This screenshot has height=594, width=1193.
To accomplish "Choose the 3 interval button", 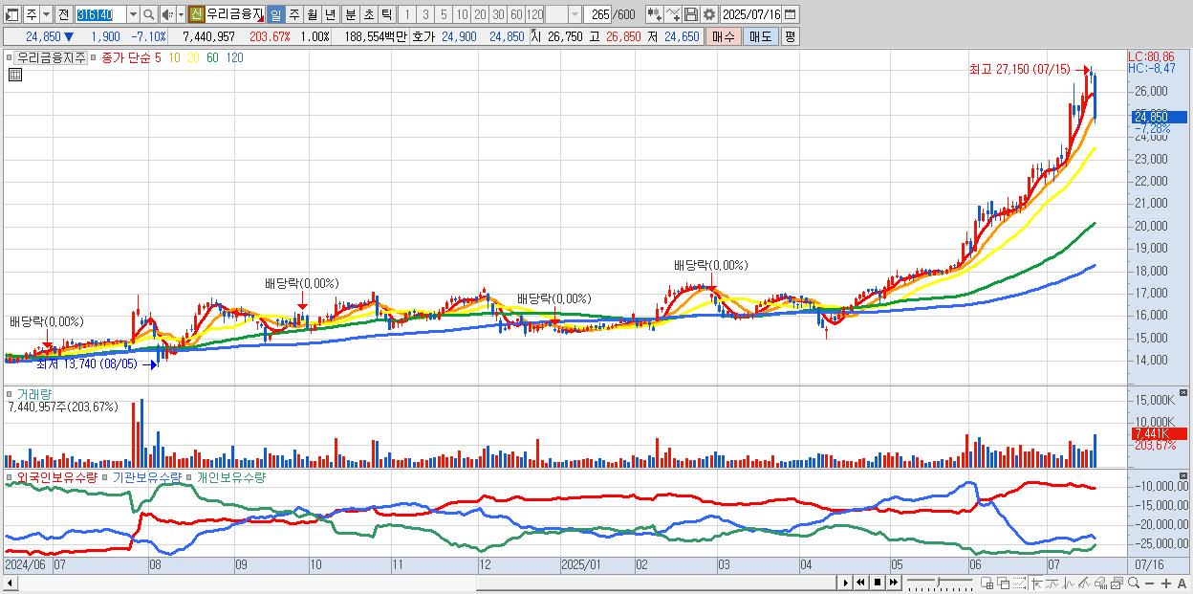I will pos(425,15).
